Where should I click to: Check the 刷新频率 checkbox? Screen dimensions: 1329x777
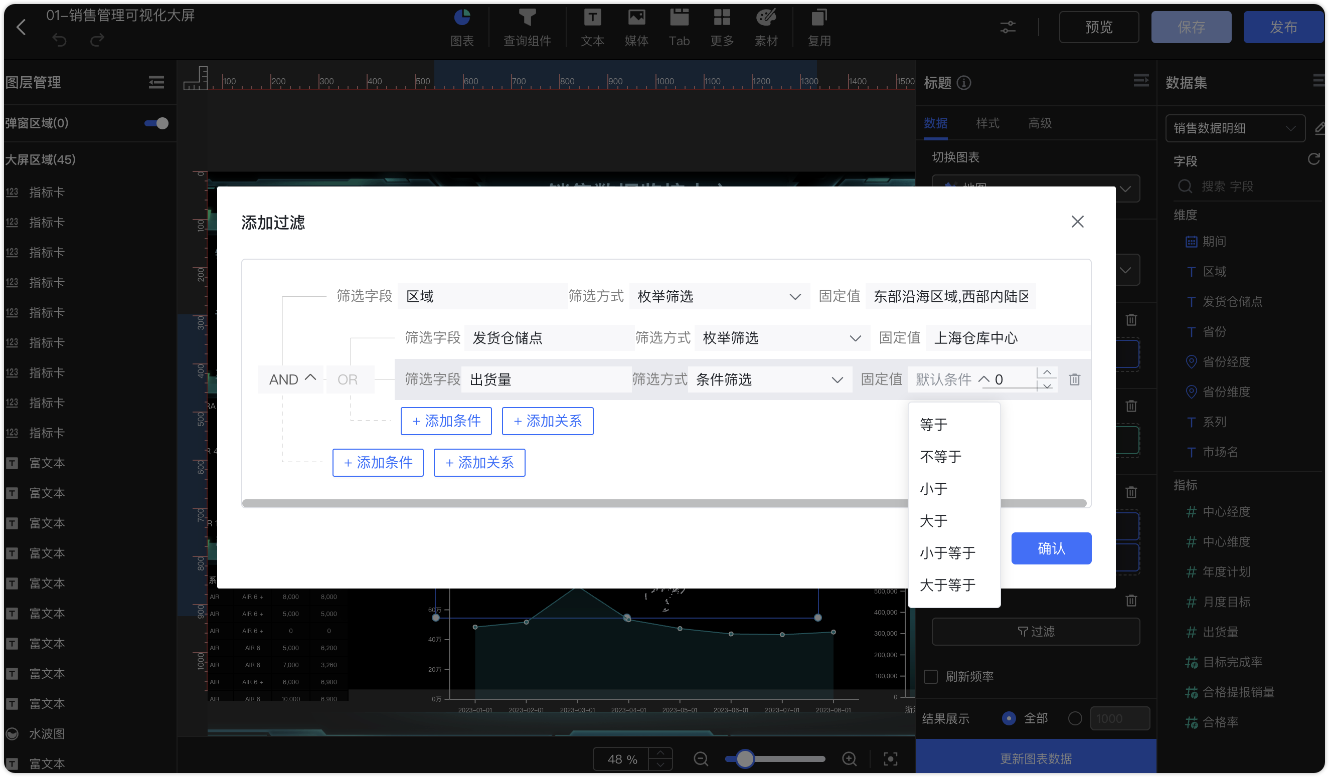[931, 676]
